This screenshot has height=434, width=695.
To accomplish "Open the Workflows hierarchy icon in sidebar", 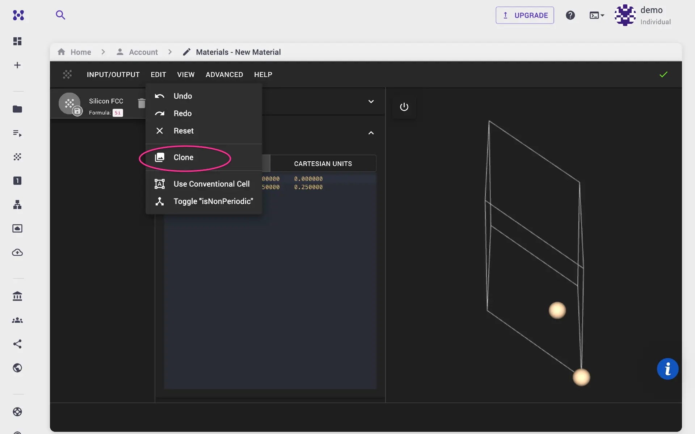I will point(17,205).
